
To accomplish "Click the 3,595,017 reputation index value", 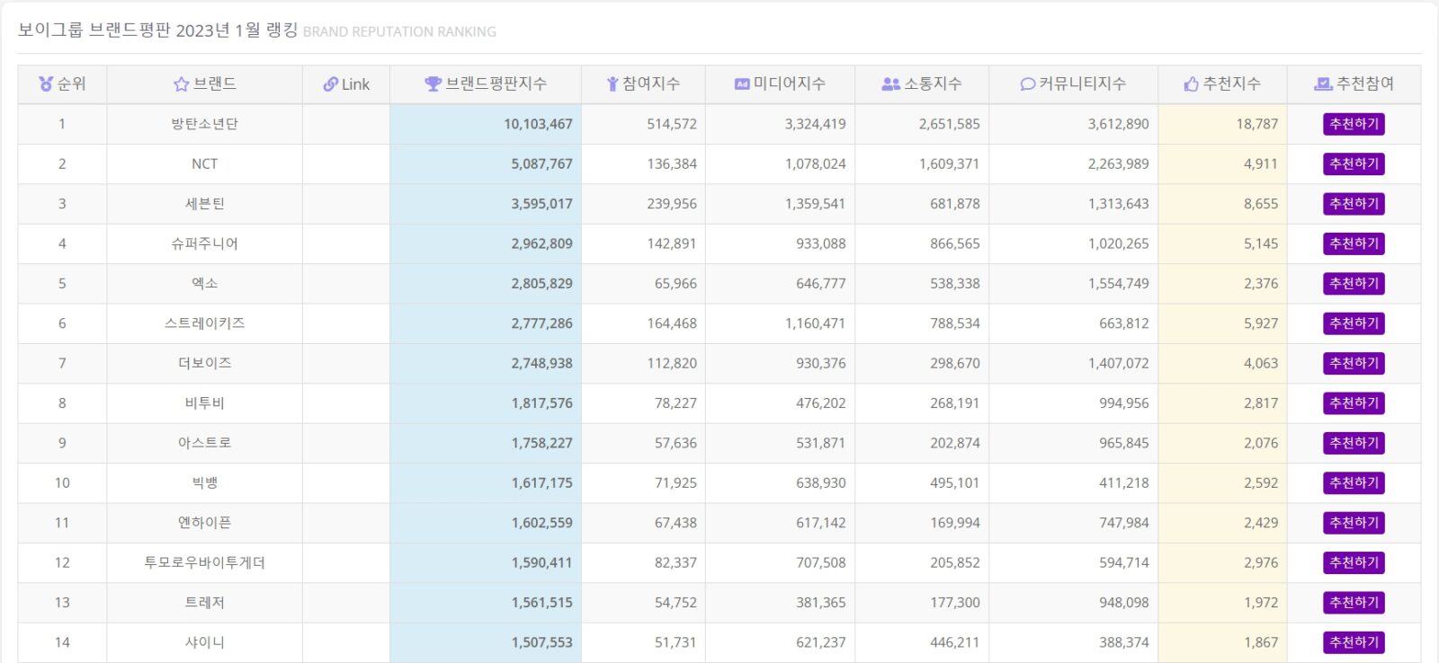I will (x=541, y=204).
